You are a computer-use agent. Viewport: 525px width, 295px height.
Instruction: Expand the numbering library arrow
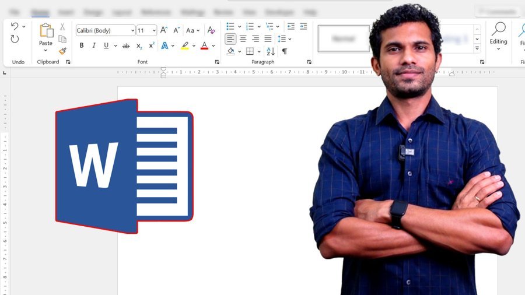[x=259, y=26]
